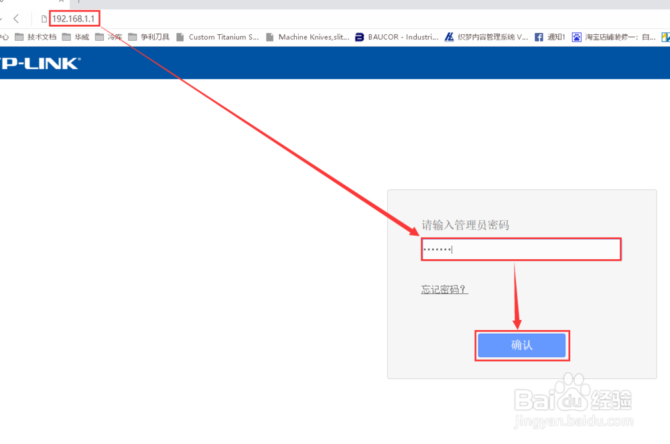Select the 192.168.1.1 address bar
This screenshot has width=670, height=444.
[x=74, y=18]
